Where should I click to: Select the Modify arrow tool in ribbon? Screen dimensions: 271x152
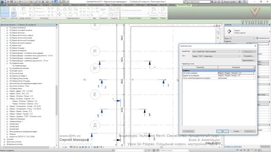click(x=5, y=11)
